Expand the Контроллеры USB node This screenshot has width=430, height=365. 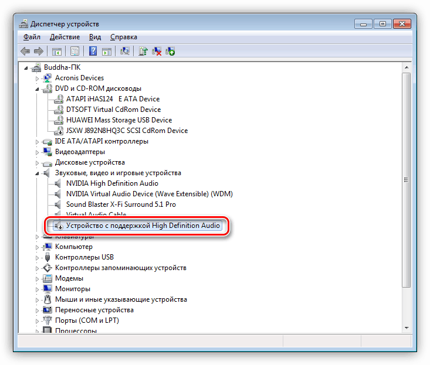[38, 257]
